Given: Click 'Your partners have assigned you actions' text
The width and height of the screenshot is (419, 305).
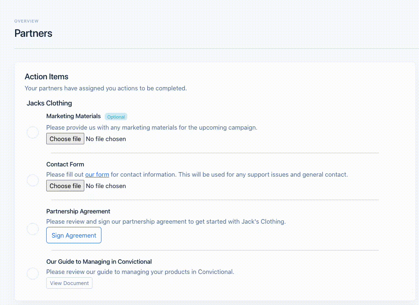Looking at the screenshot, I should pyautogui.click(x=106, y=88).
